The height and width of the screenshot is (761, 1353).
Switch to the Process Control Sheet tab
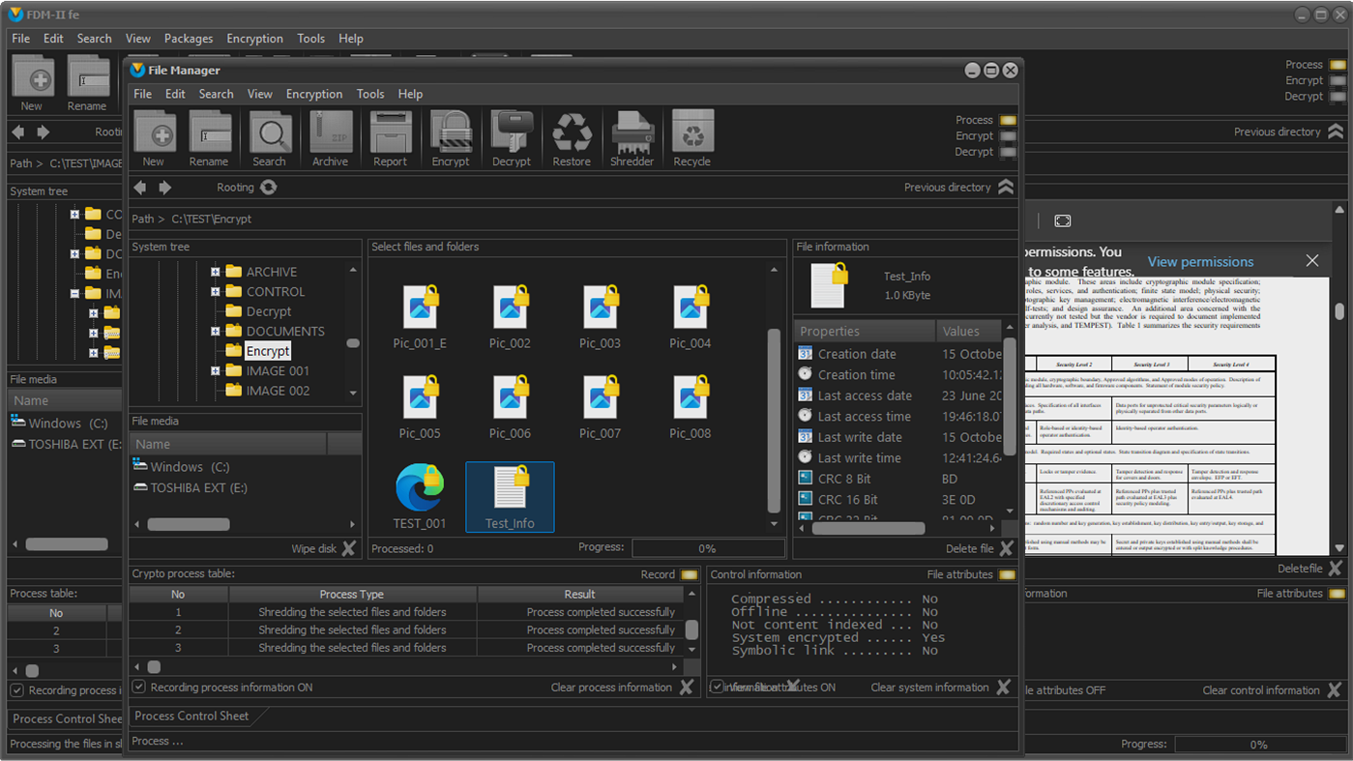click(191, 717)
